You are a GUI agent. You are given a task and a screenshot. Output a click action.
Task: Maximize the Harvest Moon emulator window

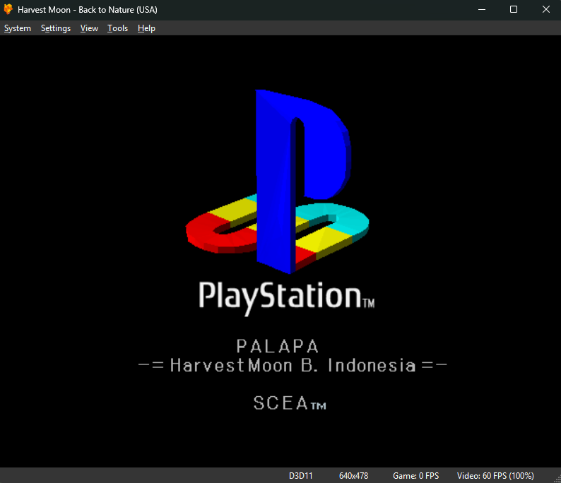click(x=514, y=10)
